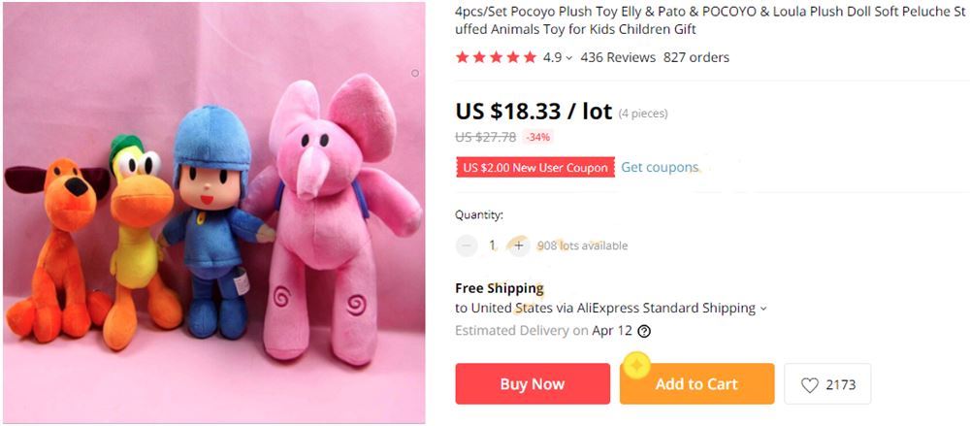Increase quantity with the plus button
The image size is (970, 426).
[x=518, y=246]
